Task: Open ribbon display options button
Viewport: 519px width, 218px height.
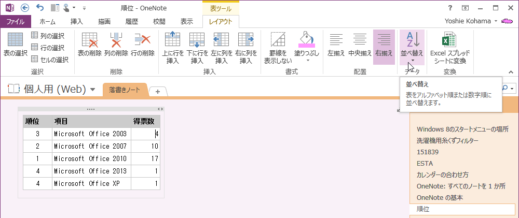Action: (466, 8)
